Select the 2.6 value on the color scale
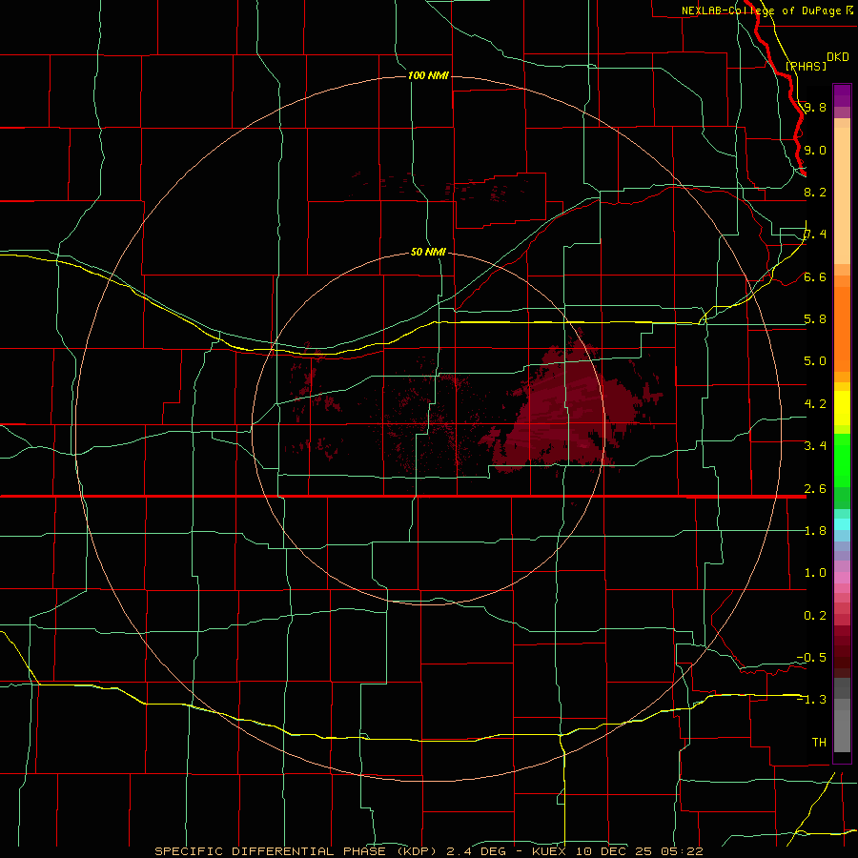858x858 pixels. [815, 489]
